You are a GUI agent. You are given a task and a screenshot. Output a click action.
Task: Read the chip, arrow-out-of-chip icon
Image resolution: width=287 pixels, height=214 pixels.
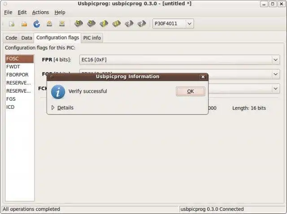(91, 23)
